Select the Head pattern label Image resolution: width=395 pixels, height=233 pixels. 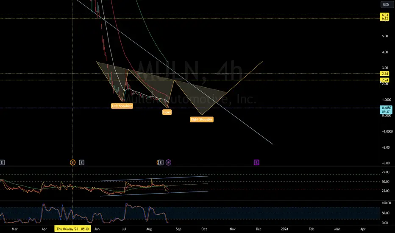tap(167, 112)
